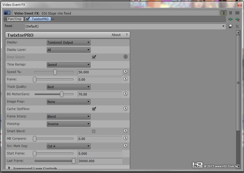The image size is (244, 173).
Task: Expand the Foreground Layer Controls section
Action: pos(9,168)
